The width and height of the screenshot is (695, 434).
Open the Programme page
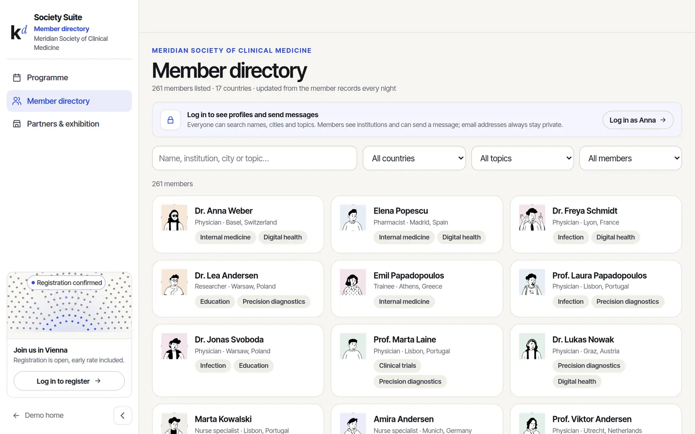(x=69, y=78)
